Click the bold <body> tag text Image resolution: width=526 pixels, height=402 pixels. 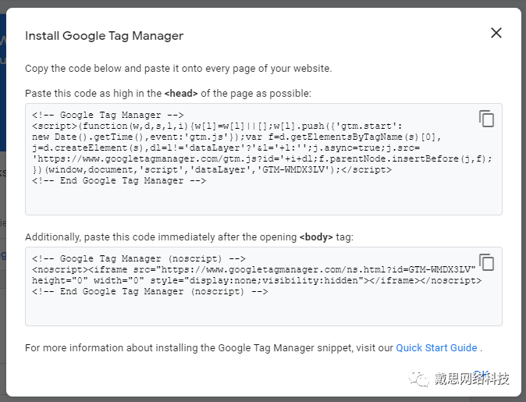(318, 237)
